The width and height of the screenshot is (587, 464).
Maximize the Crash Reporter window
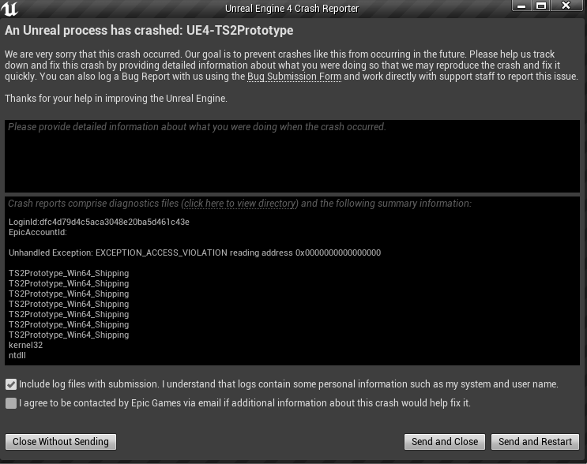point(540,6)
